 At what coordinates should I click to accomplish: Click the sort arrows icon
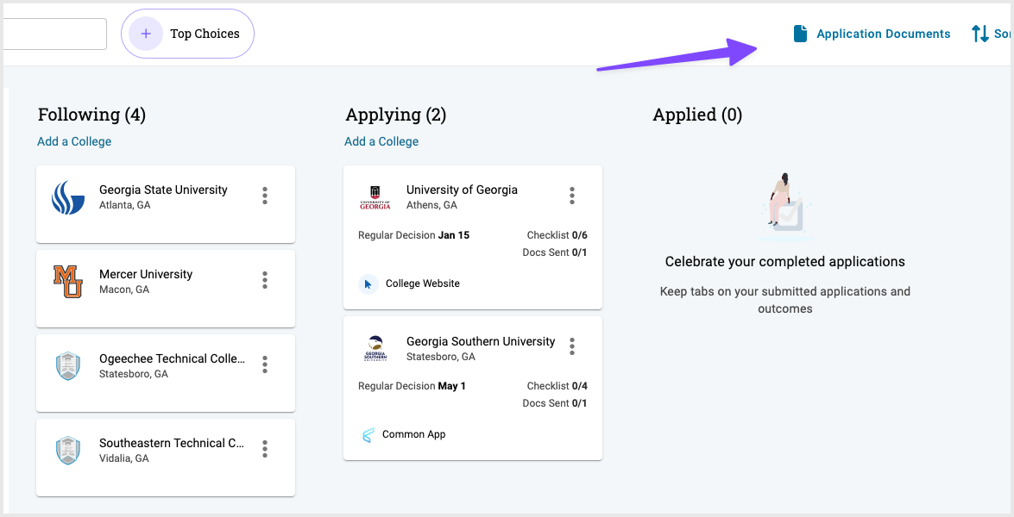coord(979,34)
